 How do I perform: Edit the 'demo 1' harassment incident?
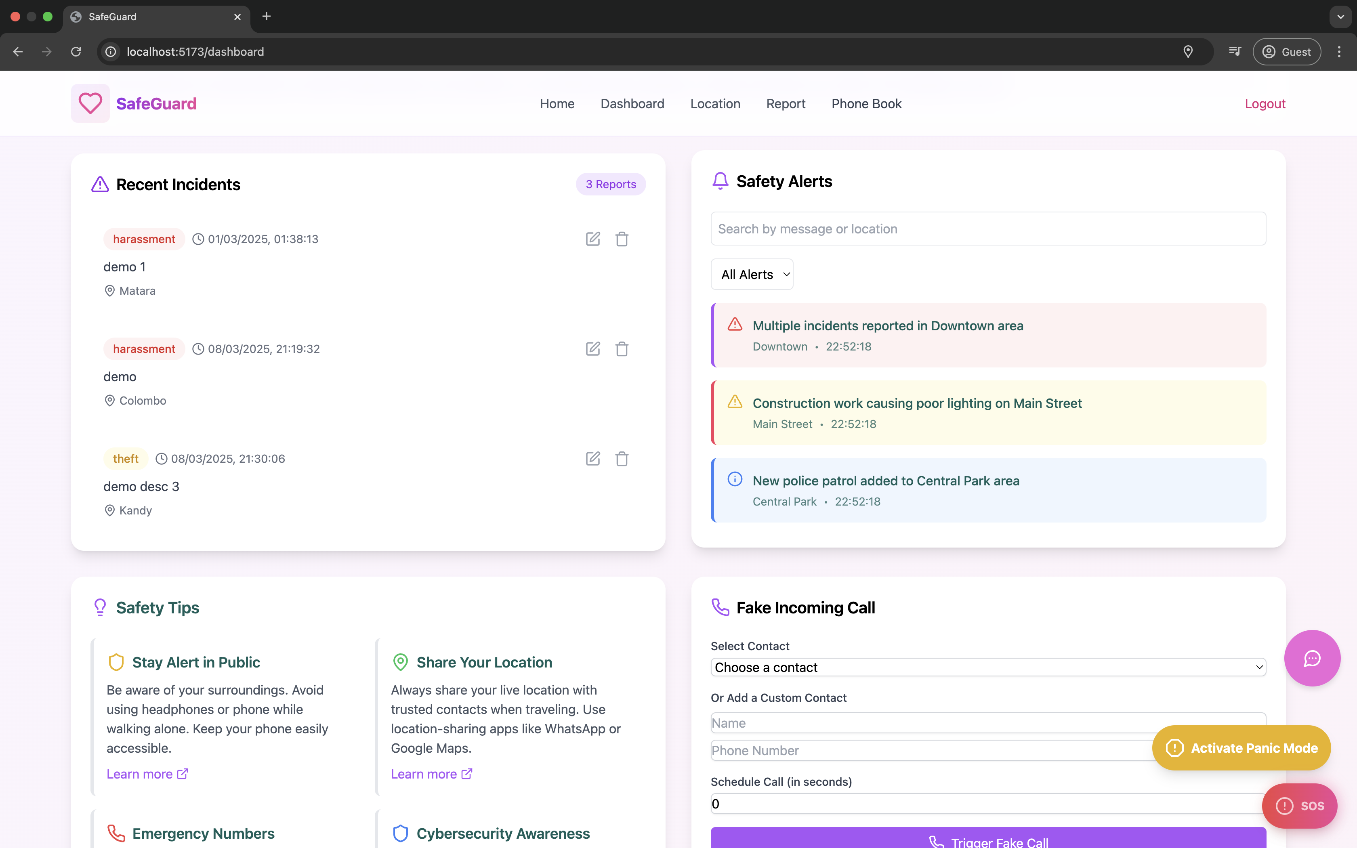coord(593,239)
